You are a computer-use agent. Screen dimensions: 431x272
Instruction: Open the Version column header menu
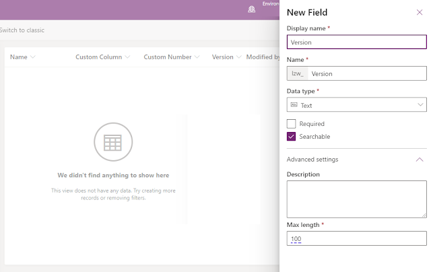point(238,57)
